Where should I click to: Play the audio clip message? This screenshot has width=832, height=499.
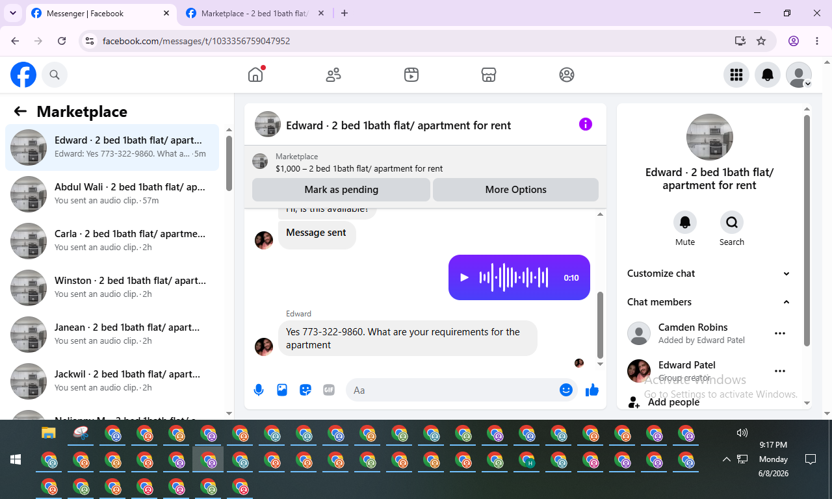[x=464, y=277]
